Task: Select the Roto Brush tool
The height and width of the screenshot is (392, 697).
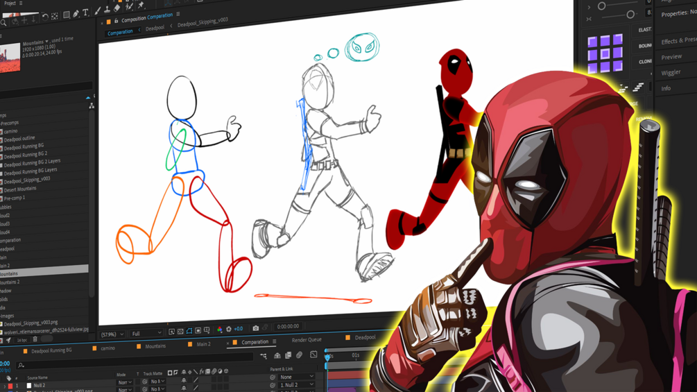Action: [x=130, y=7]
